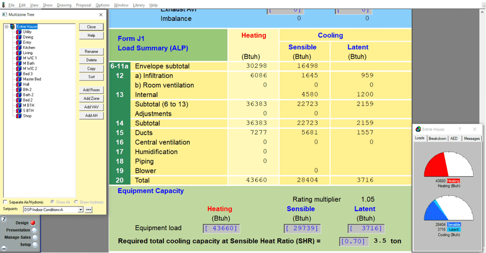
Task: Click the Delete button
Action: coord(91,60)
